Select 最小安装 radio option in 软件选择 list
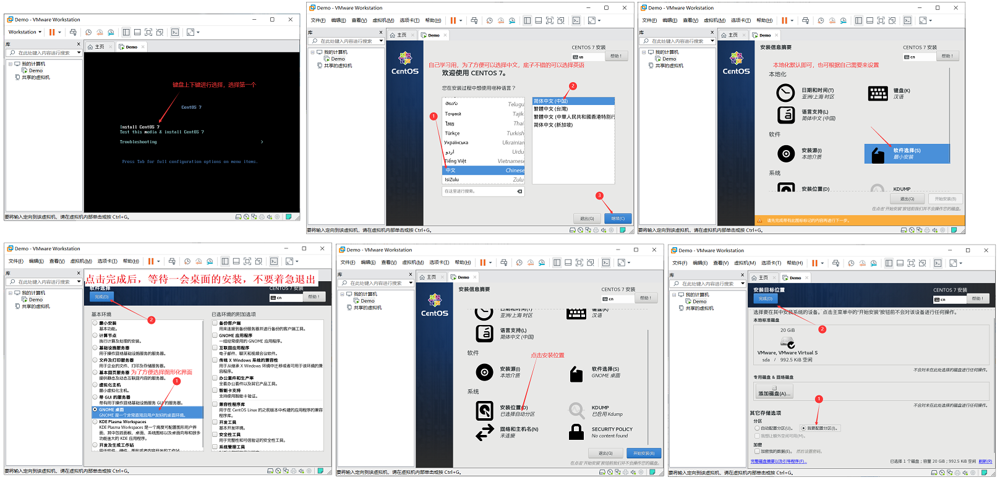The width and height of the screenshot is (1000, 480). point(95,323)
